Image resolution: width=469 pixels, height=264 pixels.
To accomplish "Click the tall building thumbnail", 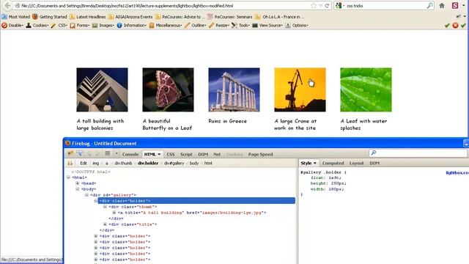I will (x=102, y=89).
